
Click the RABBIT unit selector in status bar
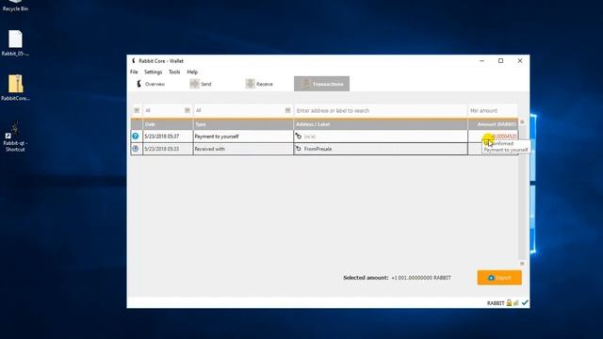point(496,303)
